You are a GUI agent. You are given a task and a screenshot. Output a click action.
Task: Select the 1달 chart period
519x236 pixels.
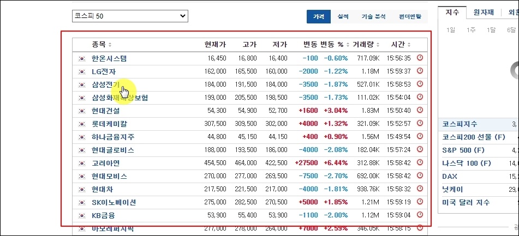491,30
